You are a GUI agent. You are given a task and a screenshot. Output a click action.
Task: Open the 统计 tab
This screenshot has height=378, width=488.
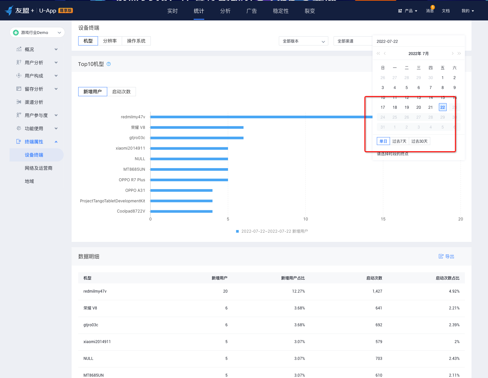click(x=199, y=11)
